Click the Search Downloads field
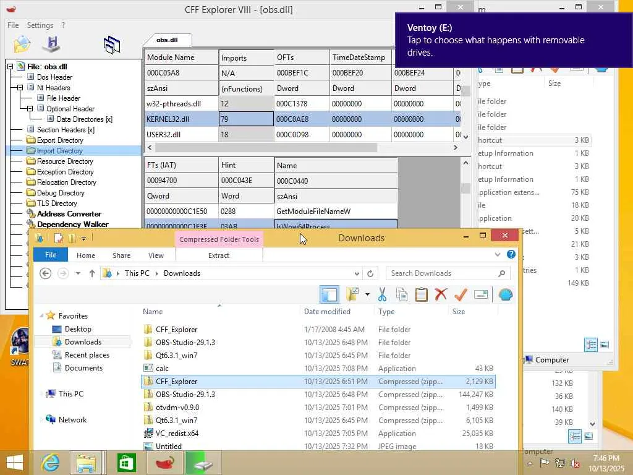Screen dimensions: 633x475 point(448,273)
